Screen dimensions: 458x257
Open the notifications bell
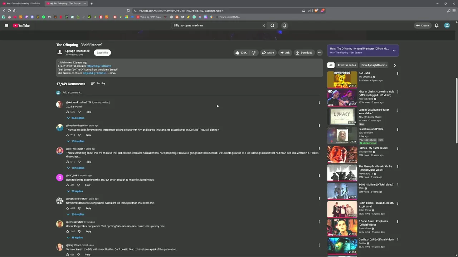437,25
